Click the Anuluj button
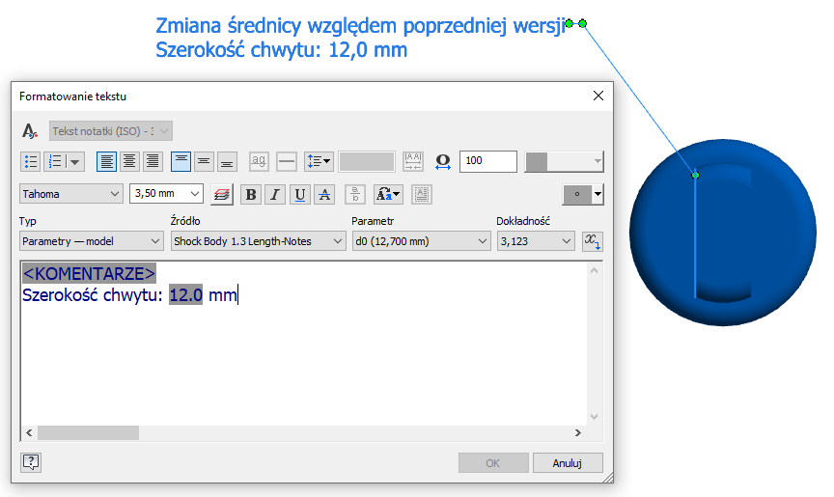This screenshot has width=834, height=497. pos(567,463)
